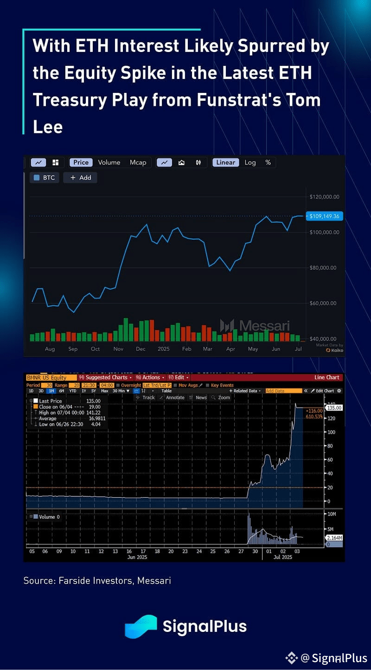Click the 2.164M volume label

point(335,537)
